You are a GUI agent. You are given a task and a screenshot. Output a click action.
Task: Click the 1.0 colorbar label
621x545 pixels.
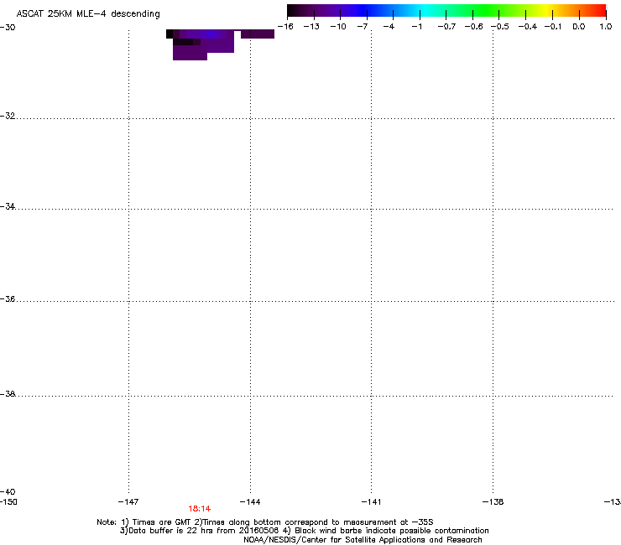click(606, 27)
